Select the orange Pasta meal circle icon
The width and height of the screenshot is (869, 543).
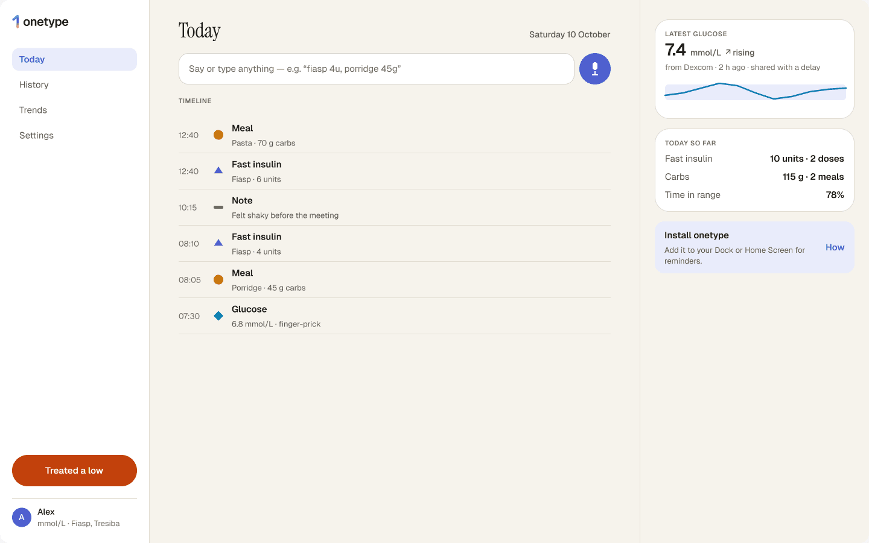tap(218, 135)
